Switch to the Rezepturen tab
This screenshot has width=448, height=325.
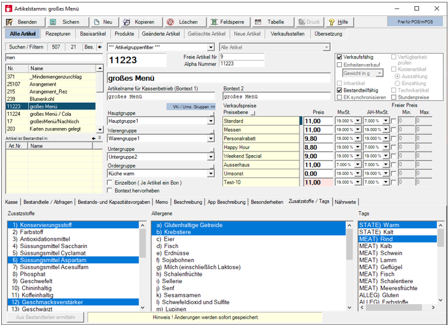click(x=58, y=34)
